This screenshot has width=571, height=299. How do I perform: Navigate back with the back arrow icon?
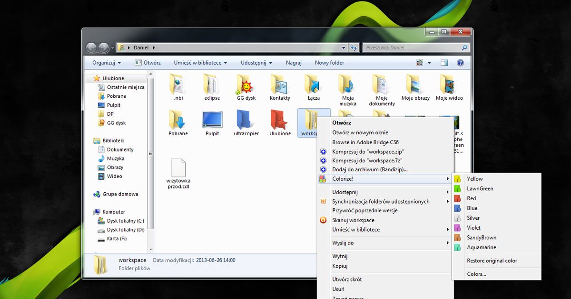coord(91,47)
